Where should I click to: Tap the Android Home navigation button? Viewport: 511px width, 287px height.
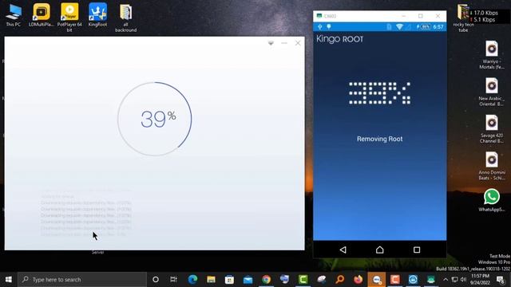pyautogui.click(x=380, y=250)
